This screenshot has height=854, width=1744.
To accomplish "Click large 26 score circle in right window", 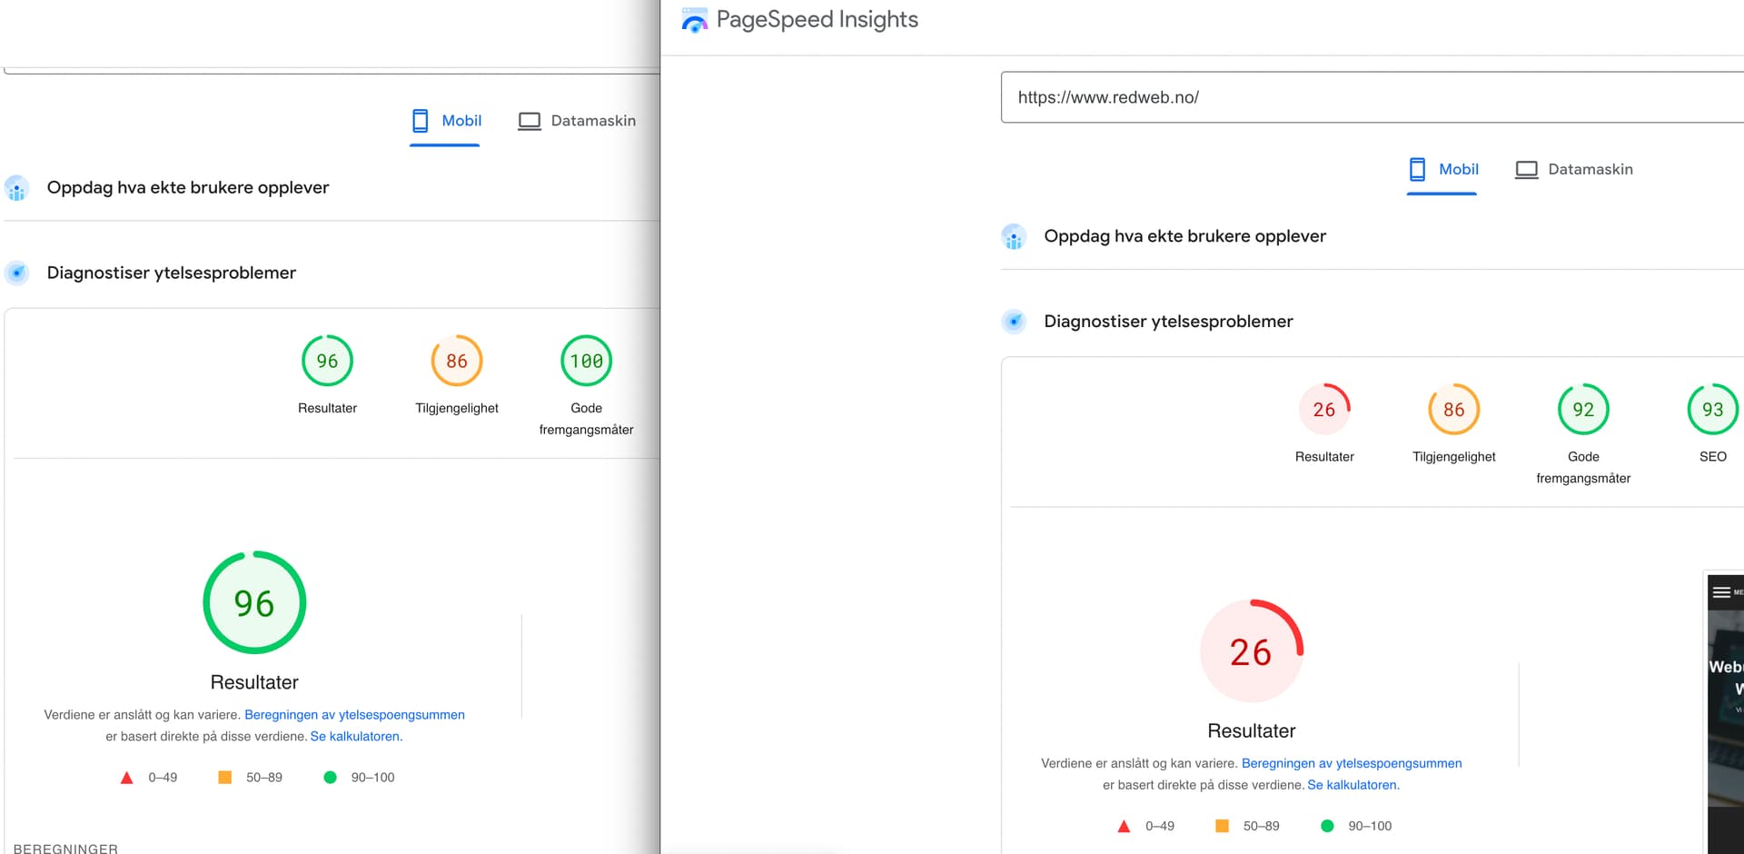I will 1252,651.
